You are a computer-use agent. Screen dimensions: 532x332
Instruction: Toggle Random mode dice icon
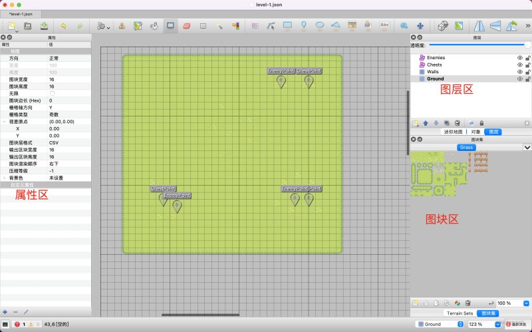tap(443, 26)
